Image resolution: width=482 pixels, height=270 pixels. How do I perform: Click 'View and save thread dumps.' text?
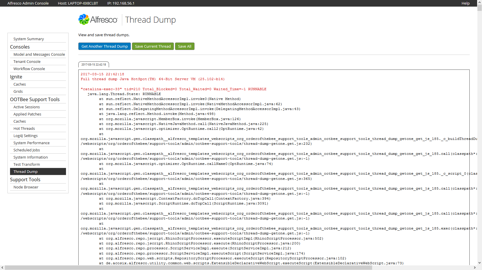click(104, 35)
